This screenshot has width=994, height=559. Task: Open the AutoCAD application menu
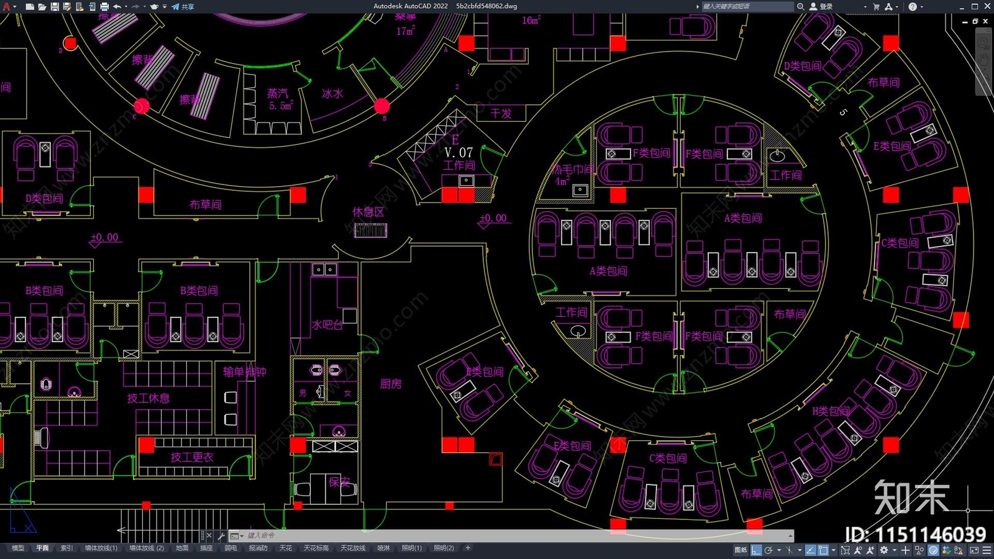[7, 6]
